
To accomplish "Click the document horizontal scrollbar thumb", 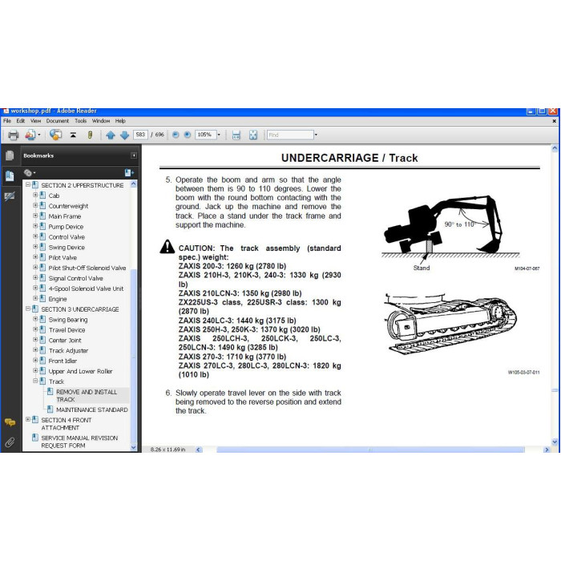I will (x=370, y=450).
